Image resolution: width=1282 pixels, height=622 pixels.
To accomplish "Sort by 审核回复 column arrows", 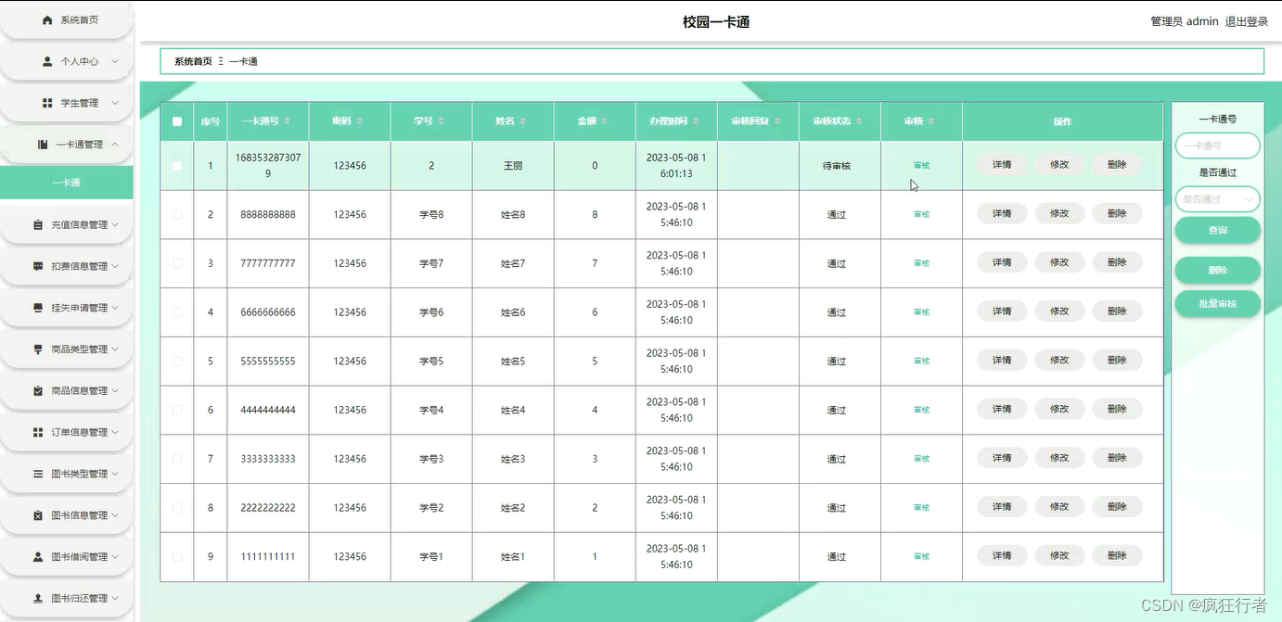I will (x=777, y=121).
